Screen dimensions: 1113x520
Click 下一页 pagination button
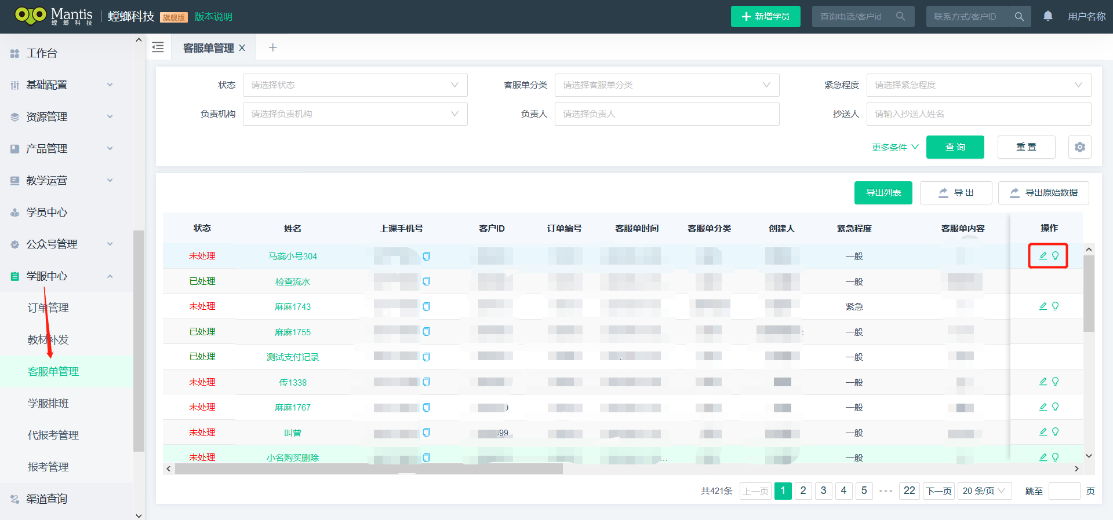(939, 491)
